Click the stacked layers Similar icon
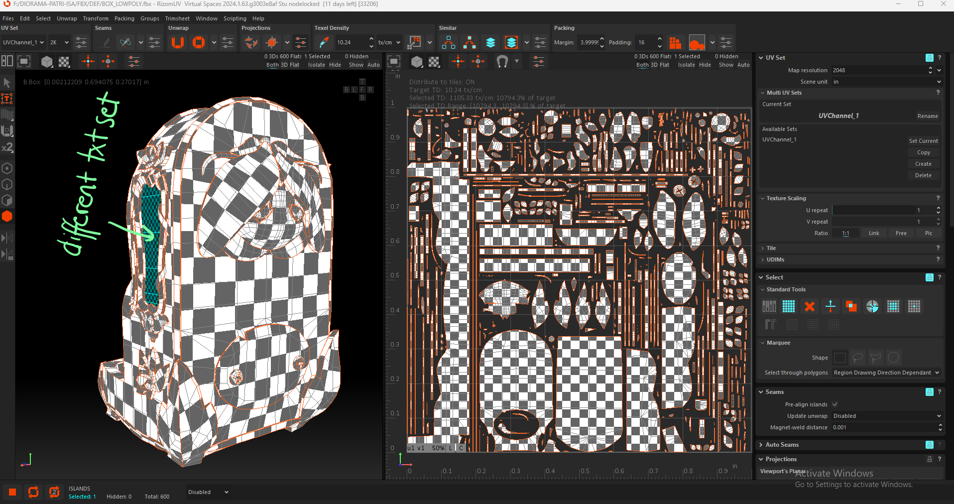Screen dimensions: 954x504 pyautogui.click(x=490, y=42)
